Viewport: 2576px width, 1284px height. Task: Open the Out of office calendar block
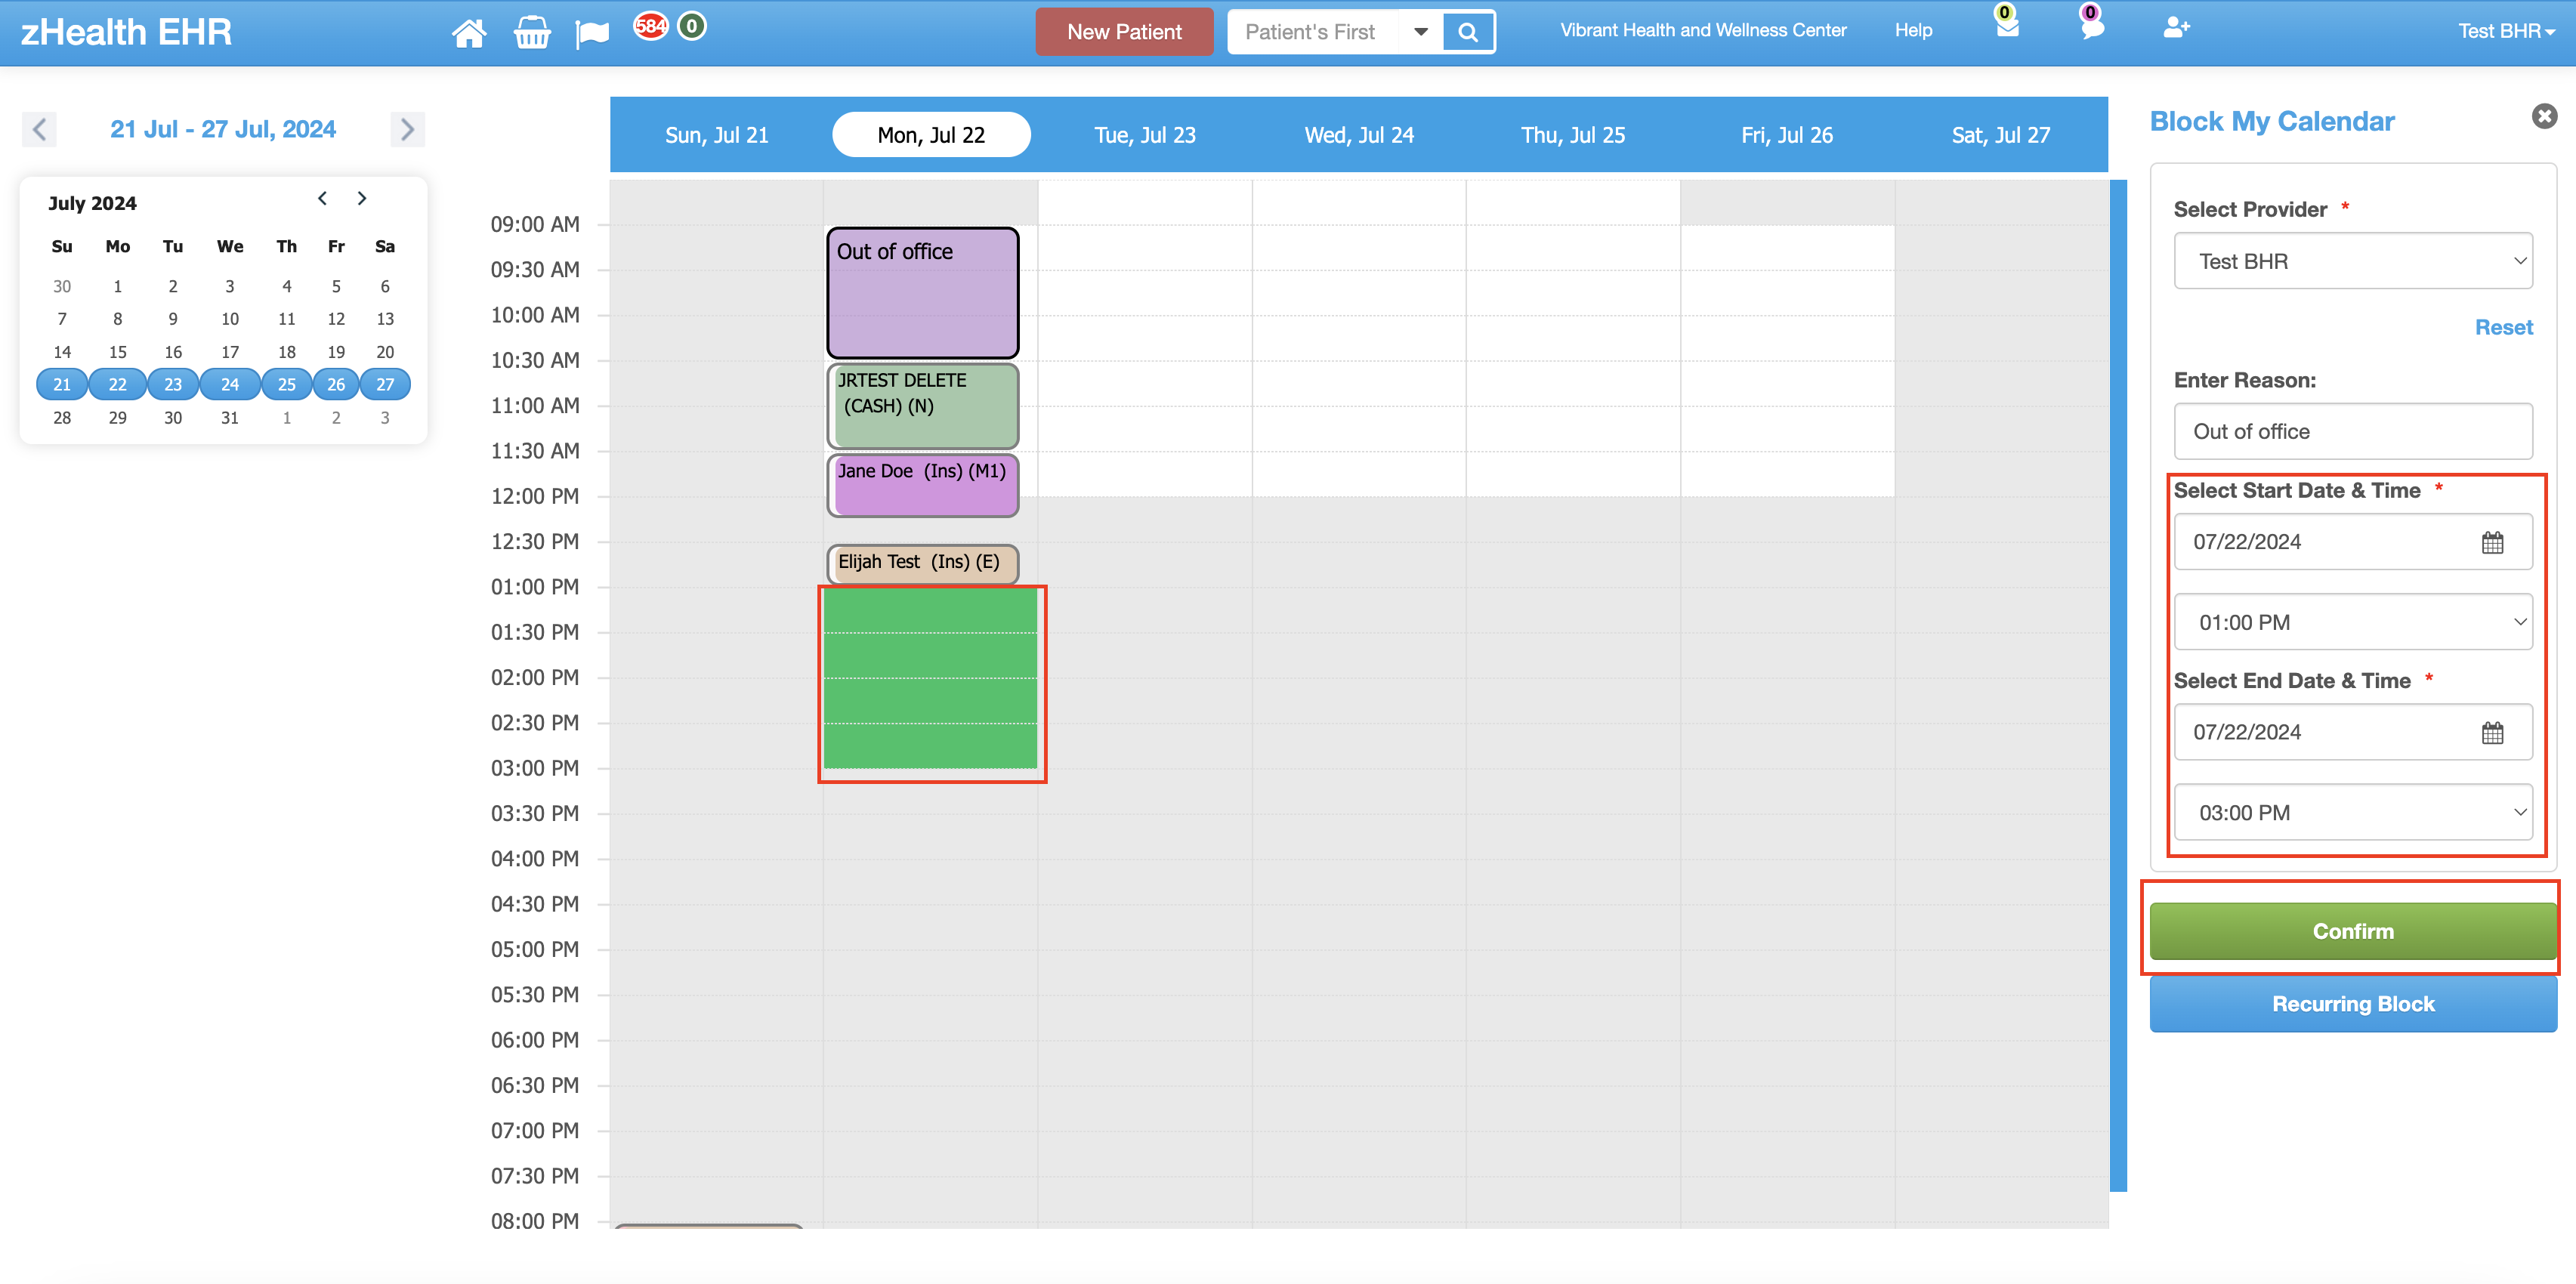coord(922,293)
